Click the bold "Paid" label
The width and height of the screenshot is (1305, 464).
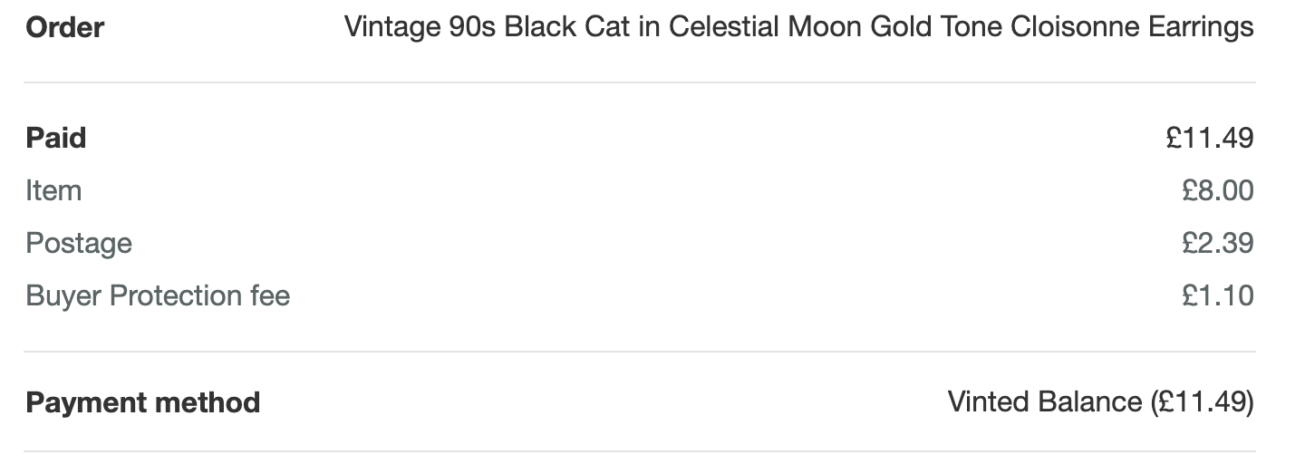click(56, 138)
